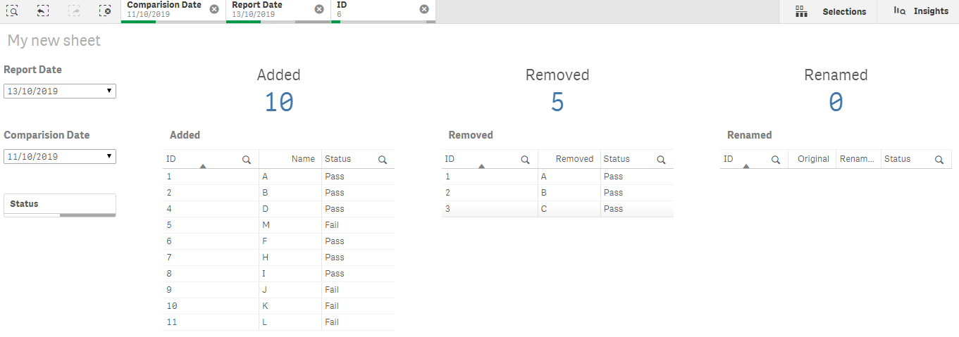Screen dimensions: 959x337
Task: Open the Status filter pane
Action: click(x=60, y=204)
